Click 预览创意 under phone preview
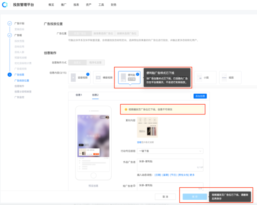Viewport: 257px width, 205px height. click(x=93, y=186)
